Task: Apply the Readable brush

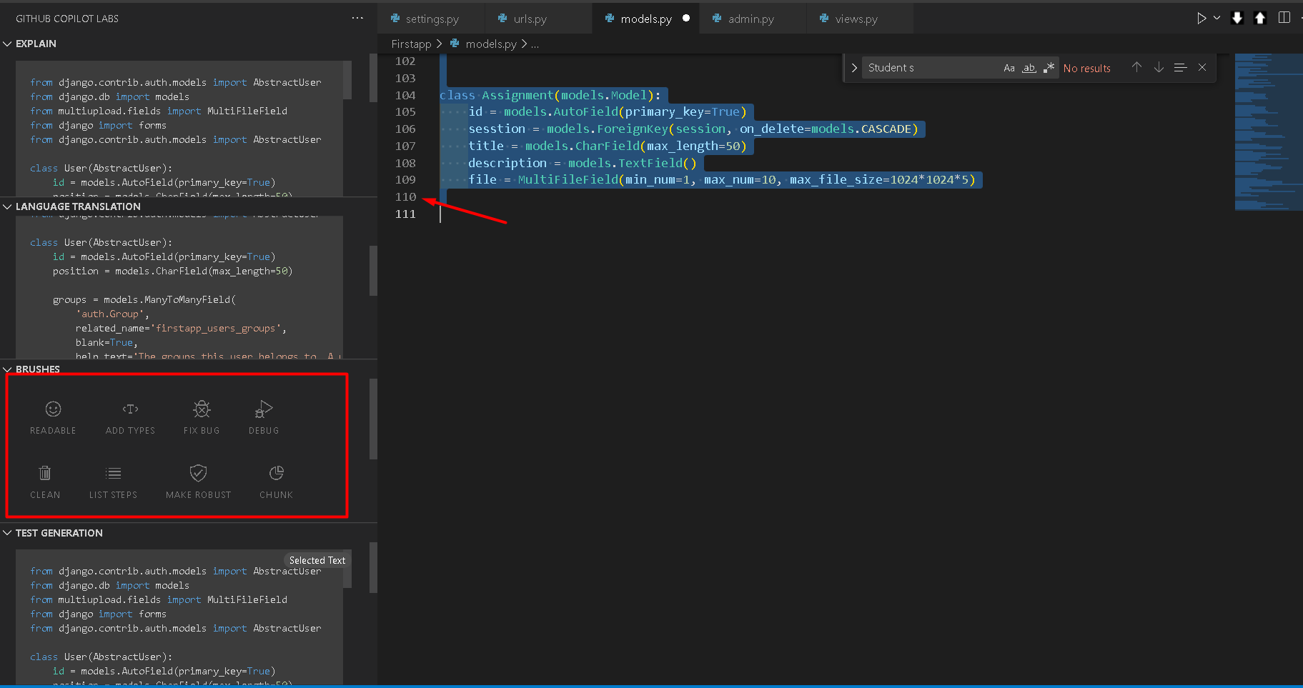Action: pyautogui.click(x=53, y=418)
